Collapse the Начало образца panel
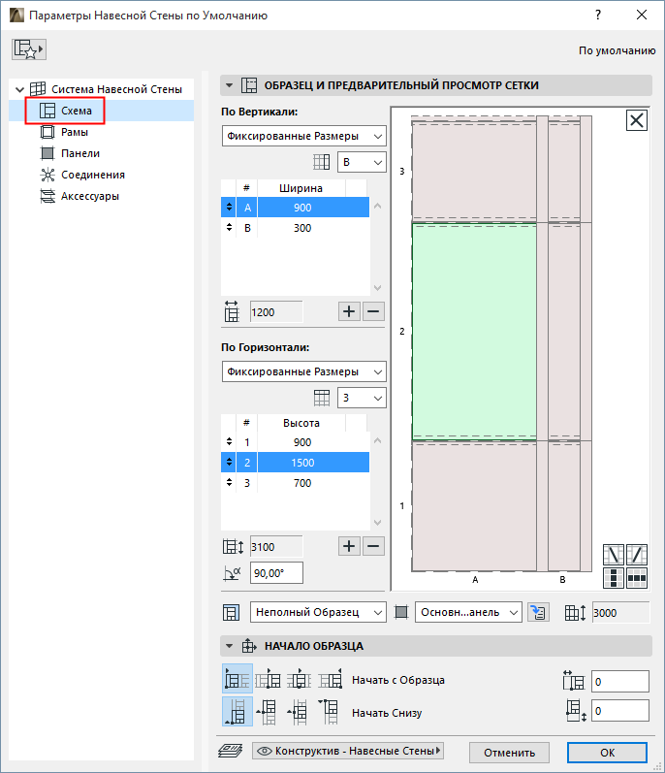 pos(229,646)
